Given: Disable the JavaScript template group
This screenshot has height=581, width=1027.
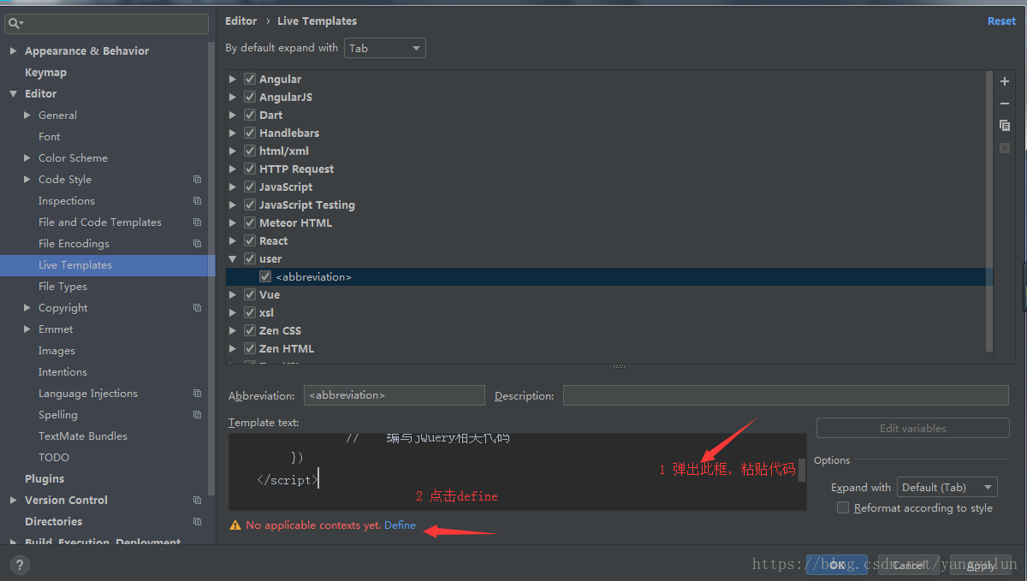Looking at the screenshot, I should (250, 187).
